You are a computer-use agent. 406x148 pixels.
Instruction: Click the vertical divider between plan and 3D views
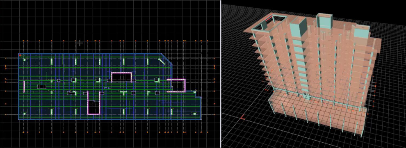(x=220, y=74)
